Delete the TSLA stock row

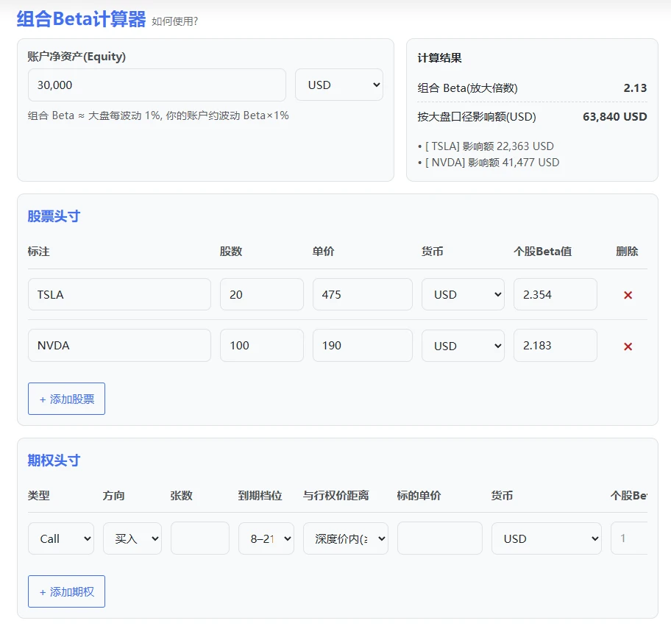628,295
